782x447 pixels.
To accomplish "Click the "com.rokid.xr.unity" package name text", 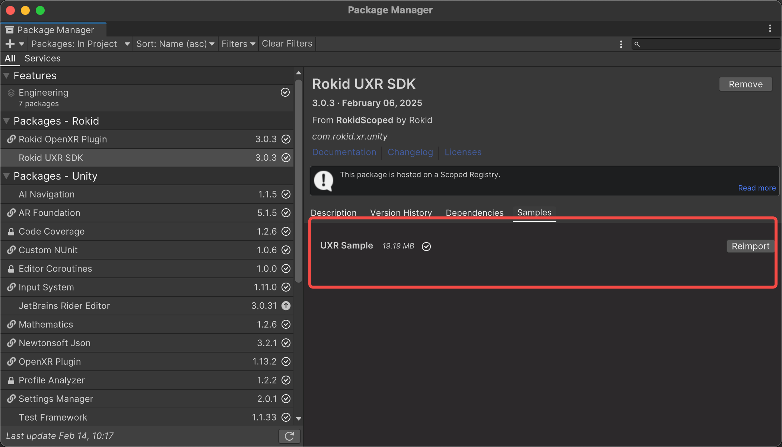I will 350,136.
